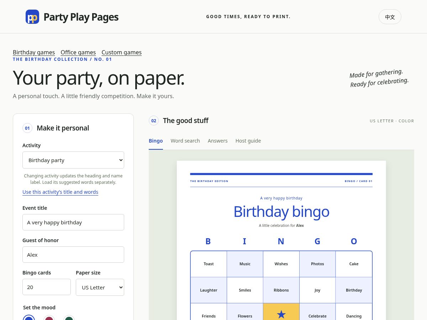Screen dimensions: 427x320
Task: Click the 'Make it personal' section heading
Action: coord(63,128)
